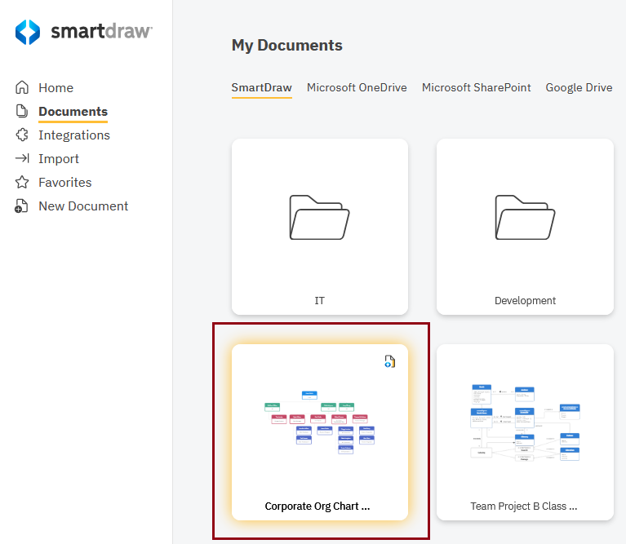Switch to the Microsoft OneDrive tab
Viewport: 626px width, 544px height.
357,87
